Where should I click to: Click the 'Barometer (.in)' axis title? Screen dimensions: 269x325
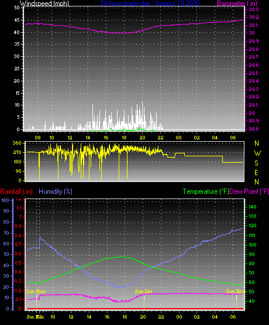coord(237,4)
